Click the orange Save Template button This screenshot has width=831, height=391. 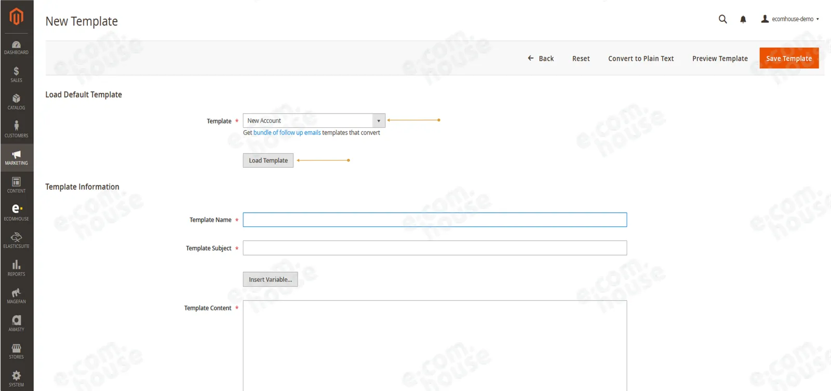pos(789,58)
